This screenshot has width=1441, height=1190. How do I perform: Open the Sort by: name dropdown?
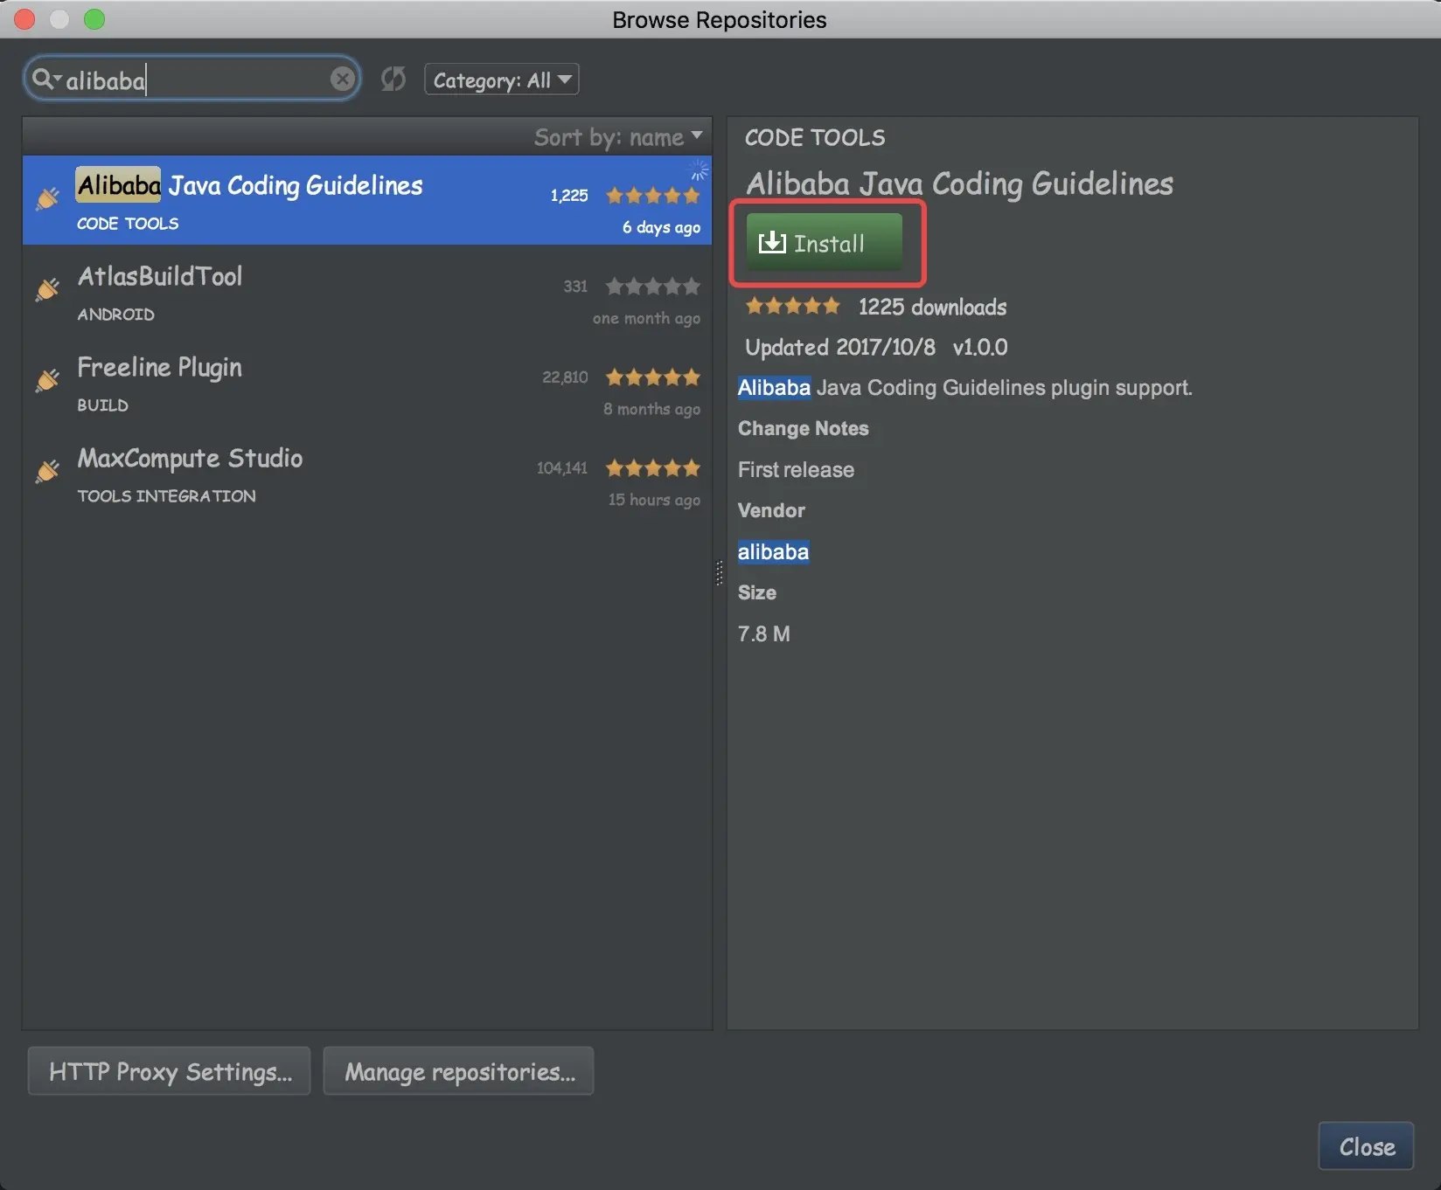618,137
